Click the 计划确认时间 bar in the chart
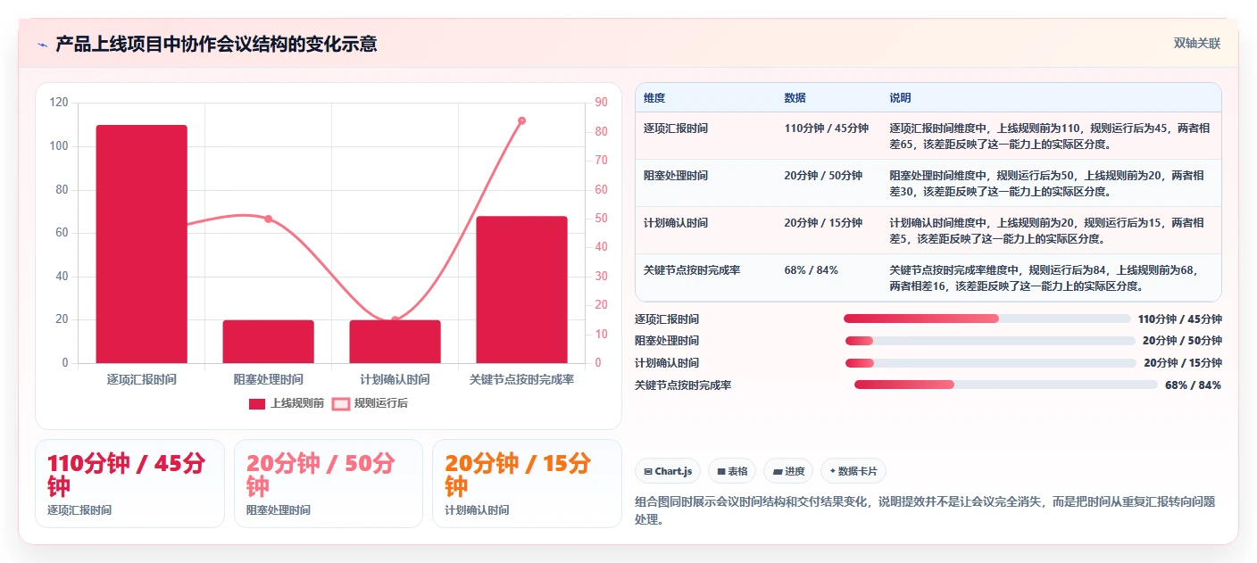 click(x=395, y=342)
